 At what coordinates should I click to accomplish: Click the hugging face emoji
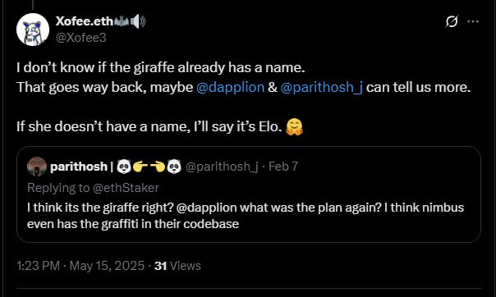pos(294,126)
